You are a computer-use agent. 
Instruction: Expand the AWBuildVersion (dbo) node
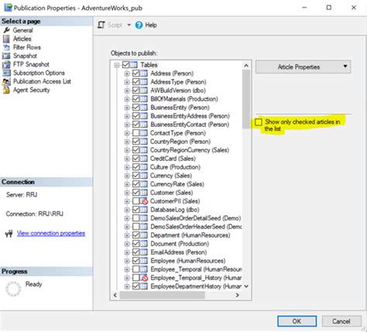[127, 91]
